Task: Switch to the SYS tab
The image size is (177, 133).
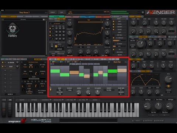Action: pyautogui.click(x=115, y=59)
